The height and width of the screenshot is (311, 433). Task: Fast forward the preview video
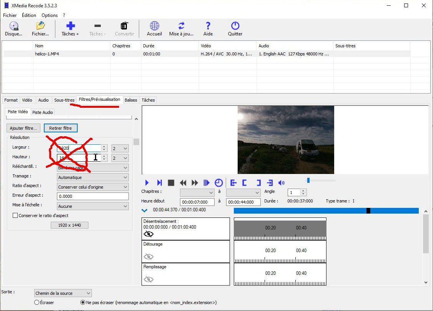195,183
